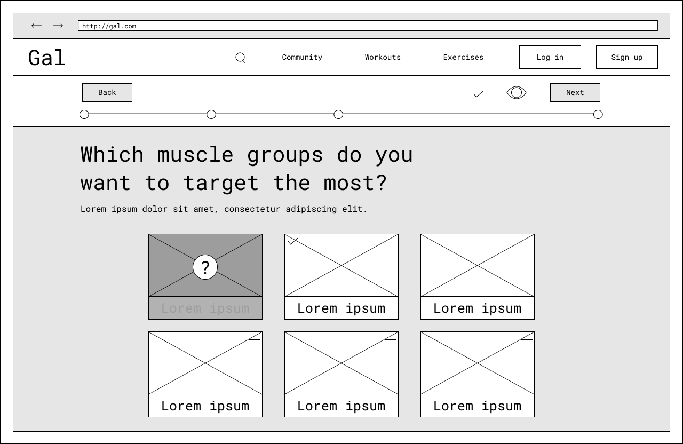This screenshot has height=444, width=683.
Task: Click the plus icon on the greyed card
Action: (x=255, y=242)
